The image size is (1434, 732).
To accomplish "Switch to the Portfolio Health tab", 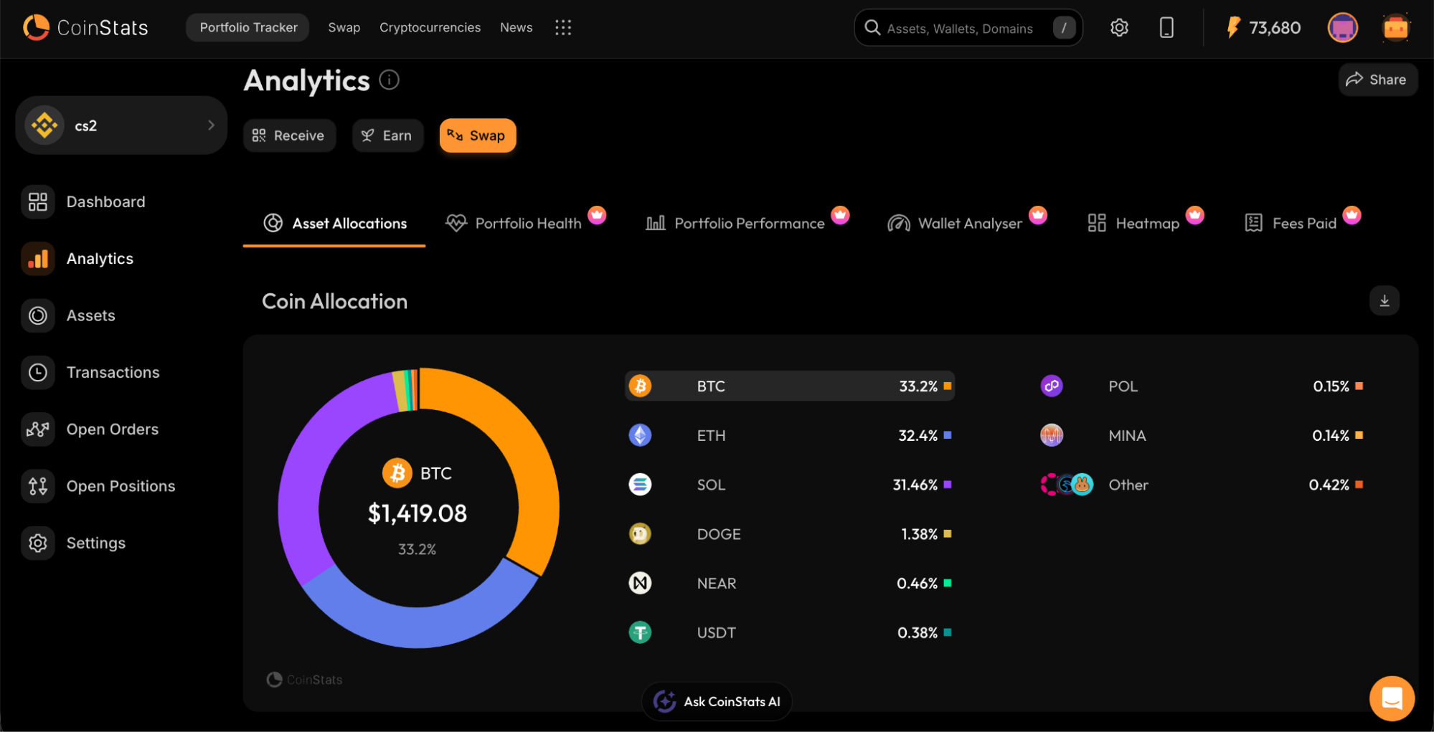I will (527, 224).
